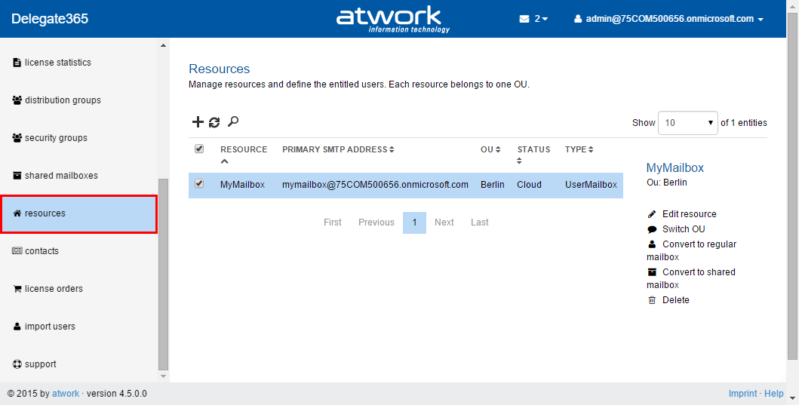The image size is (799, 405).
Task: Click the license orders cart icon
Action: tap(17, 288)
